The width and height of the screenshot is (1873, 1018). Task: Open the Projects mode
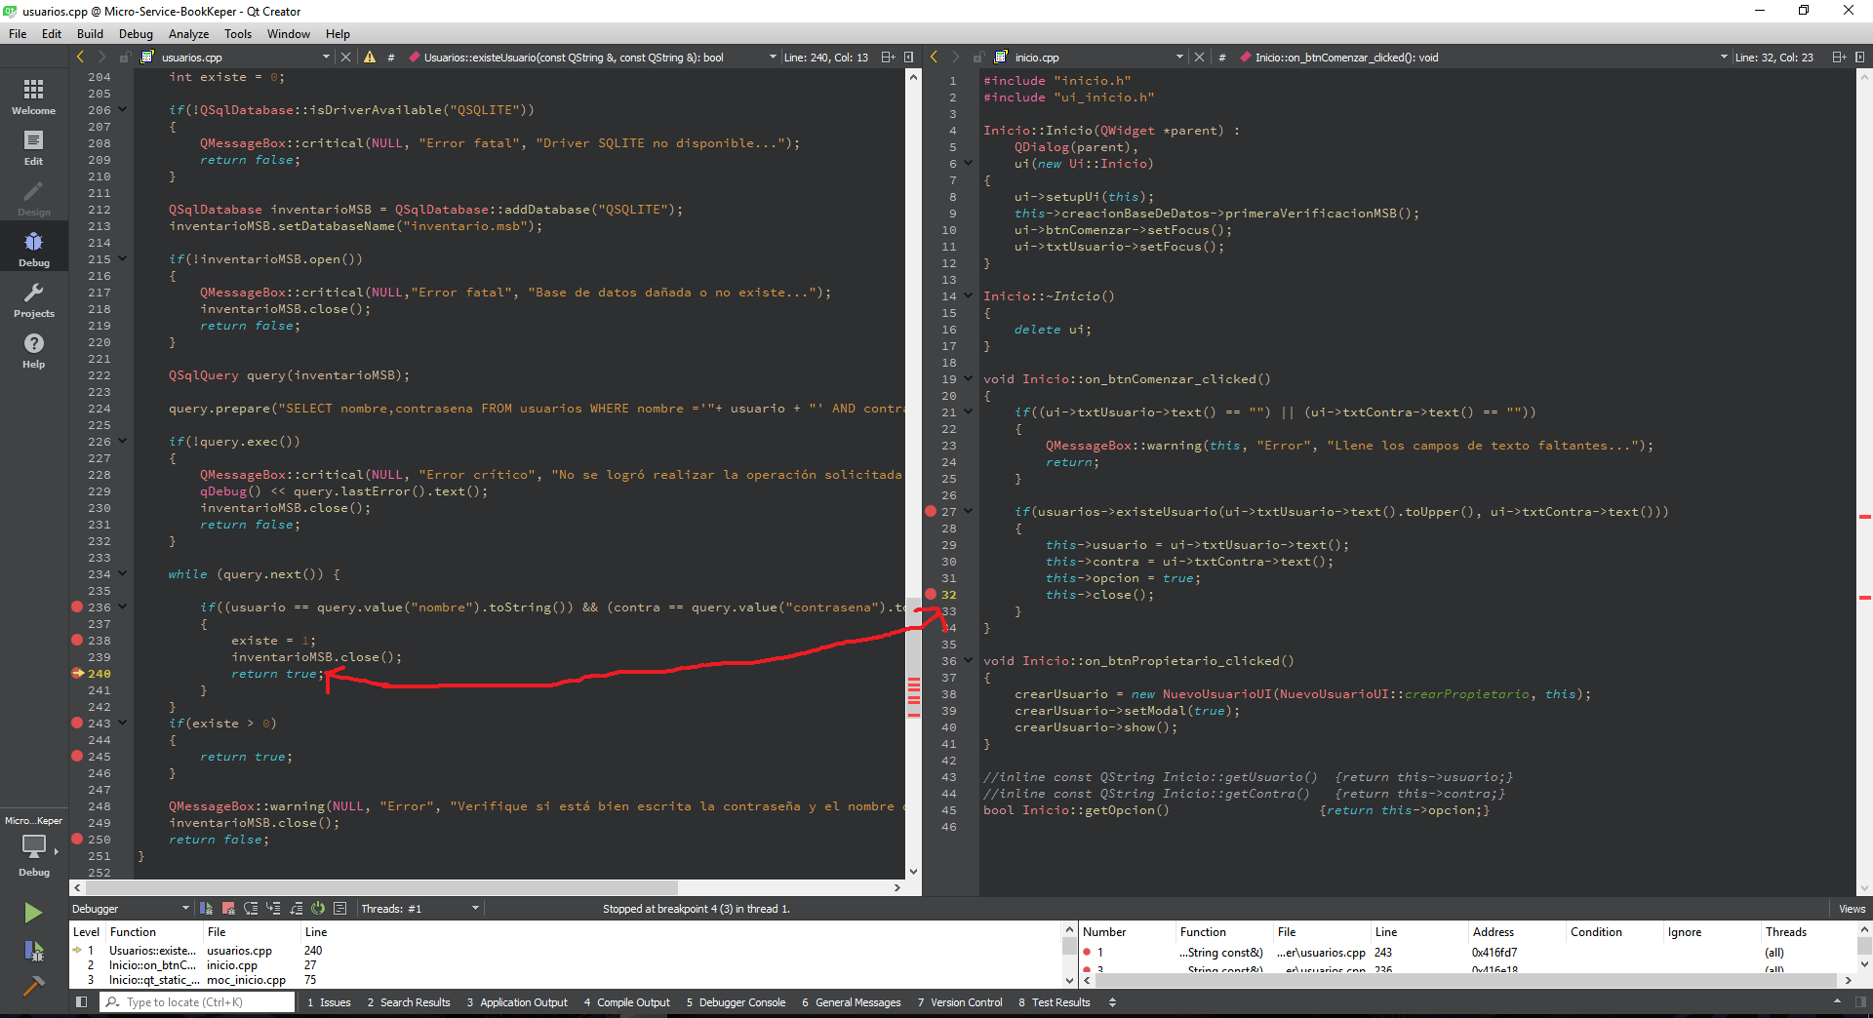tap(33, 300)
